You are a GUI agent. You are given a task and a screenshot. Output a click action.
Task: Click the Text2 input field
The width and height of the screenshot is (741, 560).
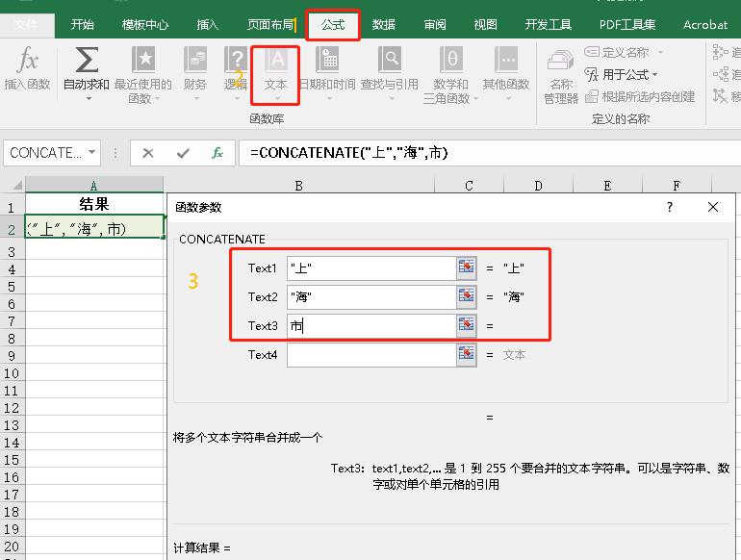coord(371,296)
